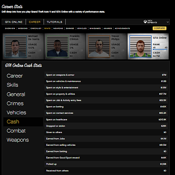Click 'Earned from Good Sport reward' row
The width and height of the screenshot is (175, 175).
tap(106, 157)
